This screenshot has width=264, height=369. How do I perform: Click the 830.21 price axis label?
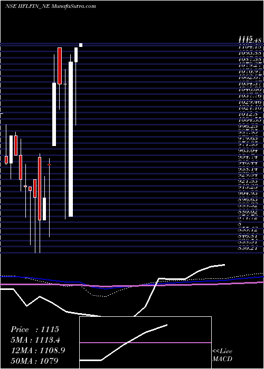(248, 248)
